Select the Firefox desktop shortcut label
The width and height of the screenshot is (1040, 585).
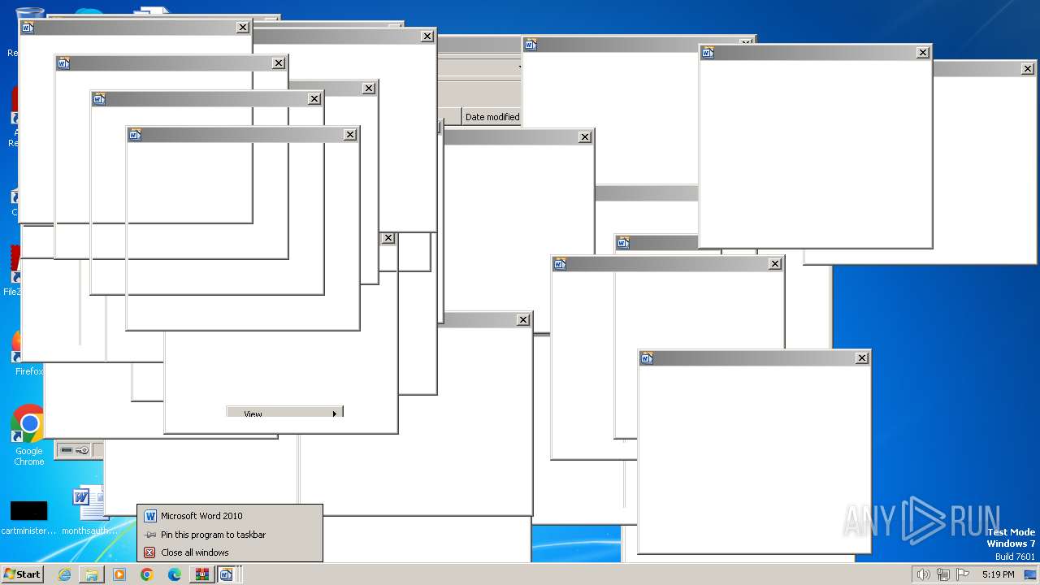[29, 371]
